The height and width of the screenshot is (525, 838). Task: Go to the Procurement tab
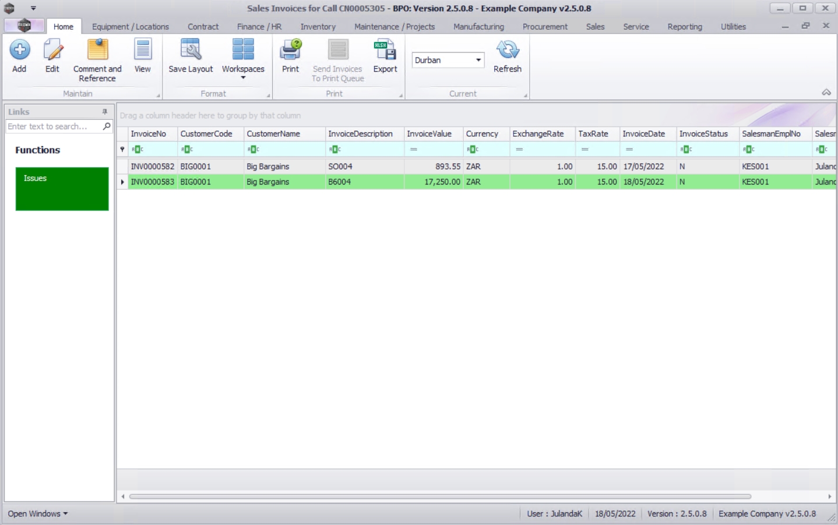pyautogui.click(x=545, y=27)
